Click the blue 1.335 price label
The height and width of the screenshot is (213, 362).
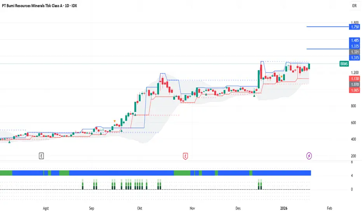(355, 46)
